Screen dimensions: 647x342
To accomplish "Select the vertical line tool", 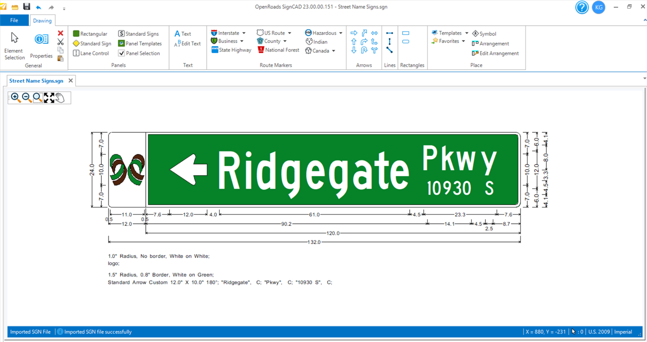I will (x=390, y=42).
